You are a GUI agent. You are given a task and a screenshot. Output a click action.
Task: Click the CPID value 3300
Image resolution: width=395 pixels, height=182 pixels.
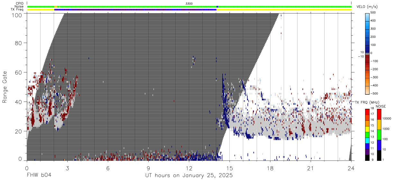click(x=189, y=3)
